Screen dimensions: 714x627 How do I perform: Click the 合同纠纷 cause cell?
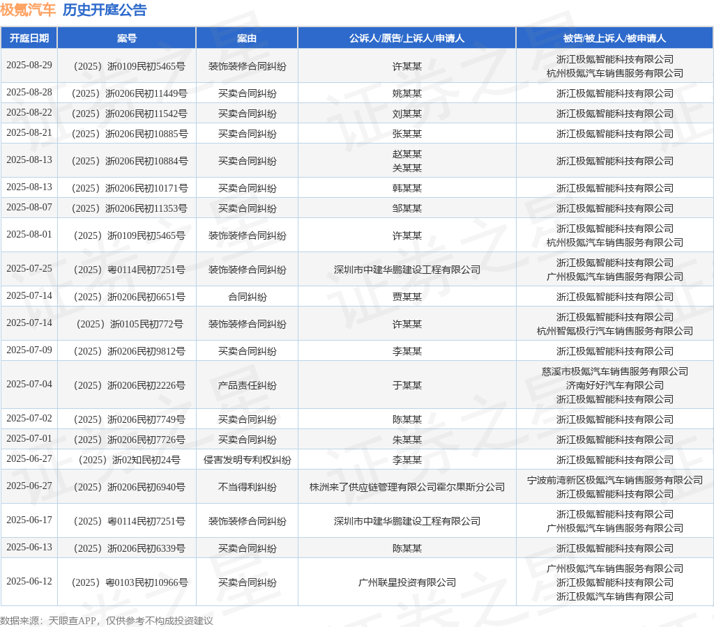coord(248,297)
